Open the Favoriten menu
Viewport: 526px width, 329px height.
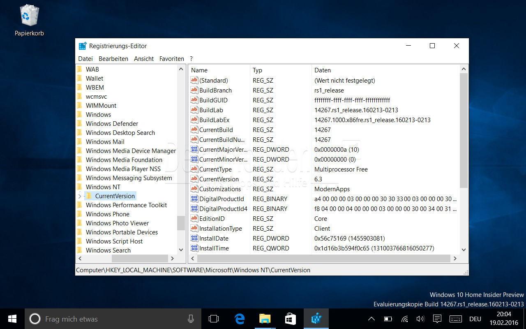pyautogui.click(x=172, y=59)
